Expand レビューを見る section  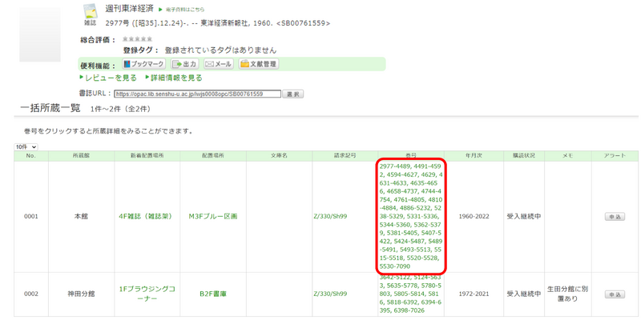point(109,78)
